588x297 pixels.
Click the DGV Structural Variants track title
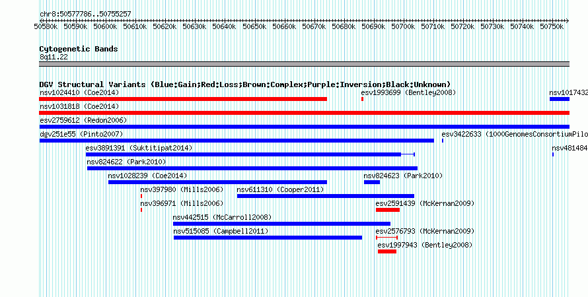pos(245,84)
